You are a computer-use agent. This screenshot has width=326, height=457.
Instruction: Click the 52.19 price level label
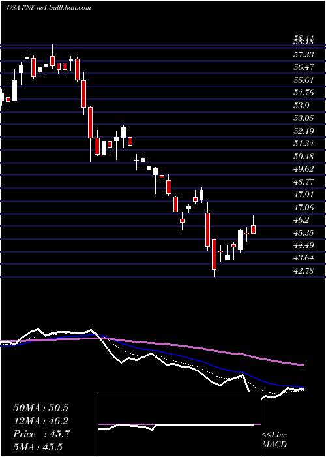(304, 131)
